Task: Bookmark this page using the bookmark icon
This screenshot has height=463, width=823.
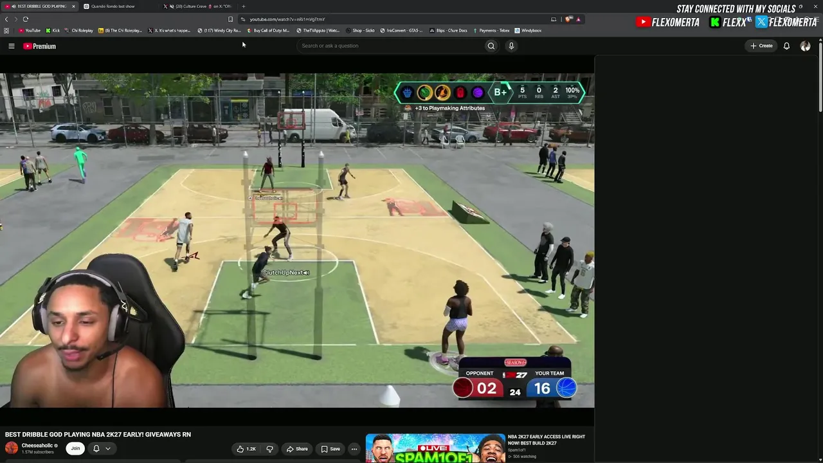Action: coord(230,19)
